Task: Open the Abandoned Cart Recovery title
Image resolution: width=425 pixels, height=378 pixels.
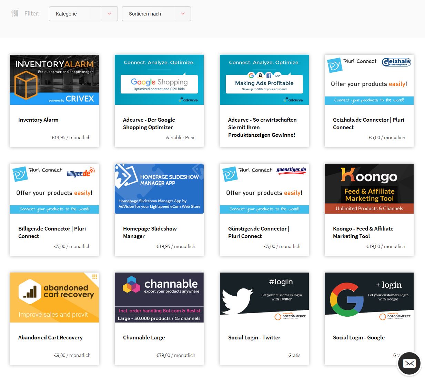Action: pos(50,338)
